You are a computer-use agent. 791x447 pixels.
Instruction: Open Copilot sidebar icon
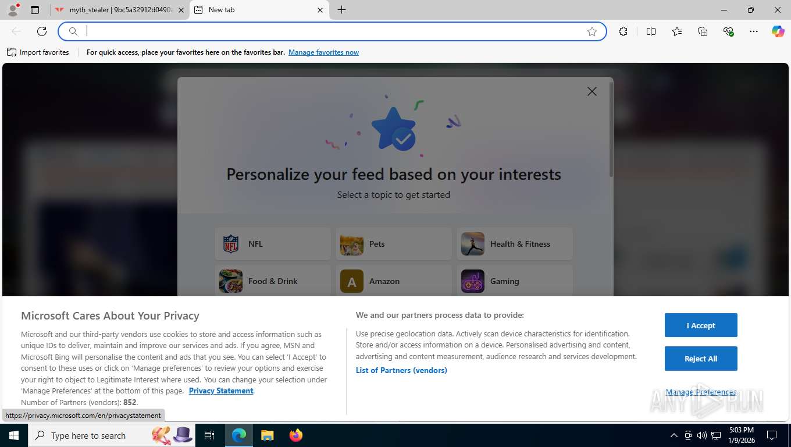pos(778,31)
